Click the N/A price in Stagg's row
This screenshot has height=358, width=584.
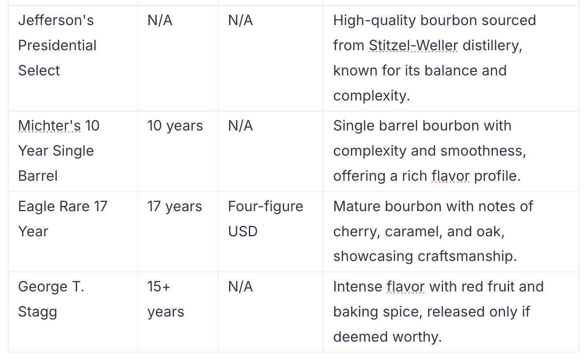(x=240, y=287)
